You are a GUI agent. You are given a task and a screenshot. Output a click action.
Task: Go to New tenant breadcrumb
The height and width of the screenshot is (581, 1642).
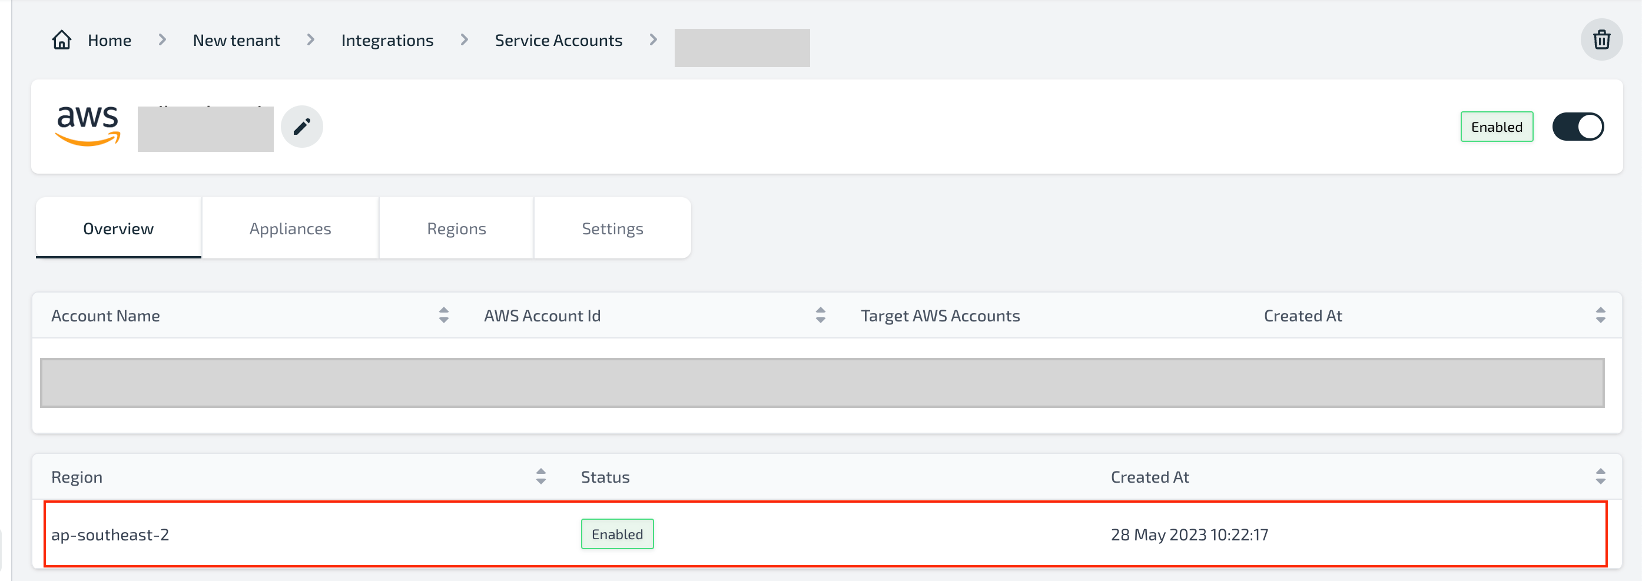[236, 40]
